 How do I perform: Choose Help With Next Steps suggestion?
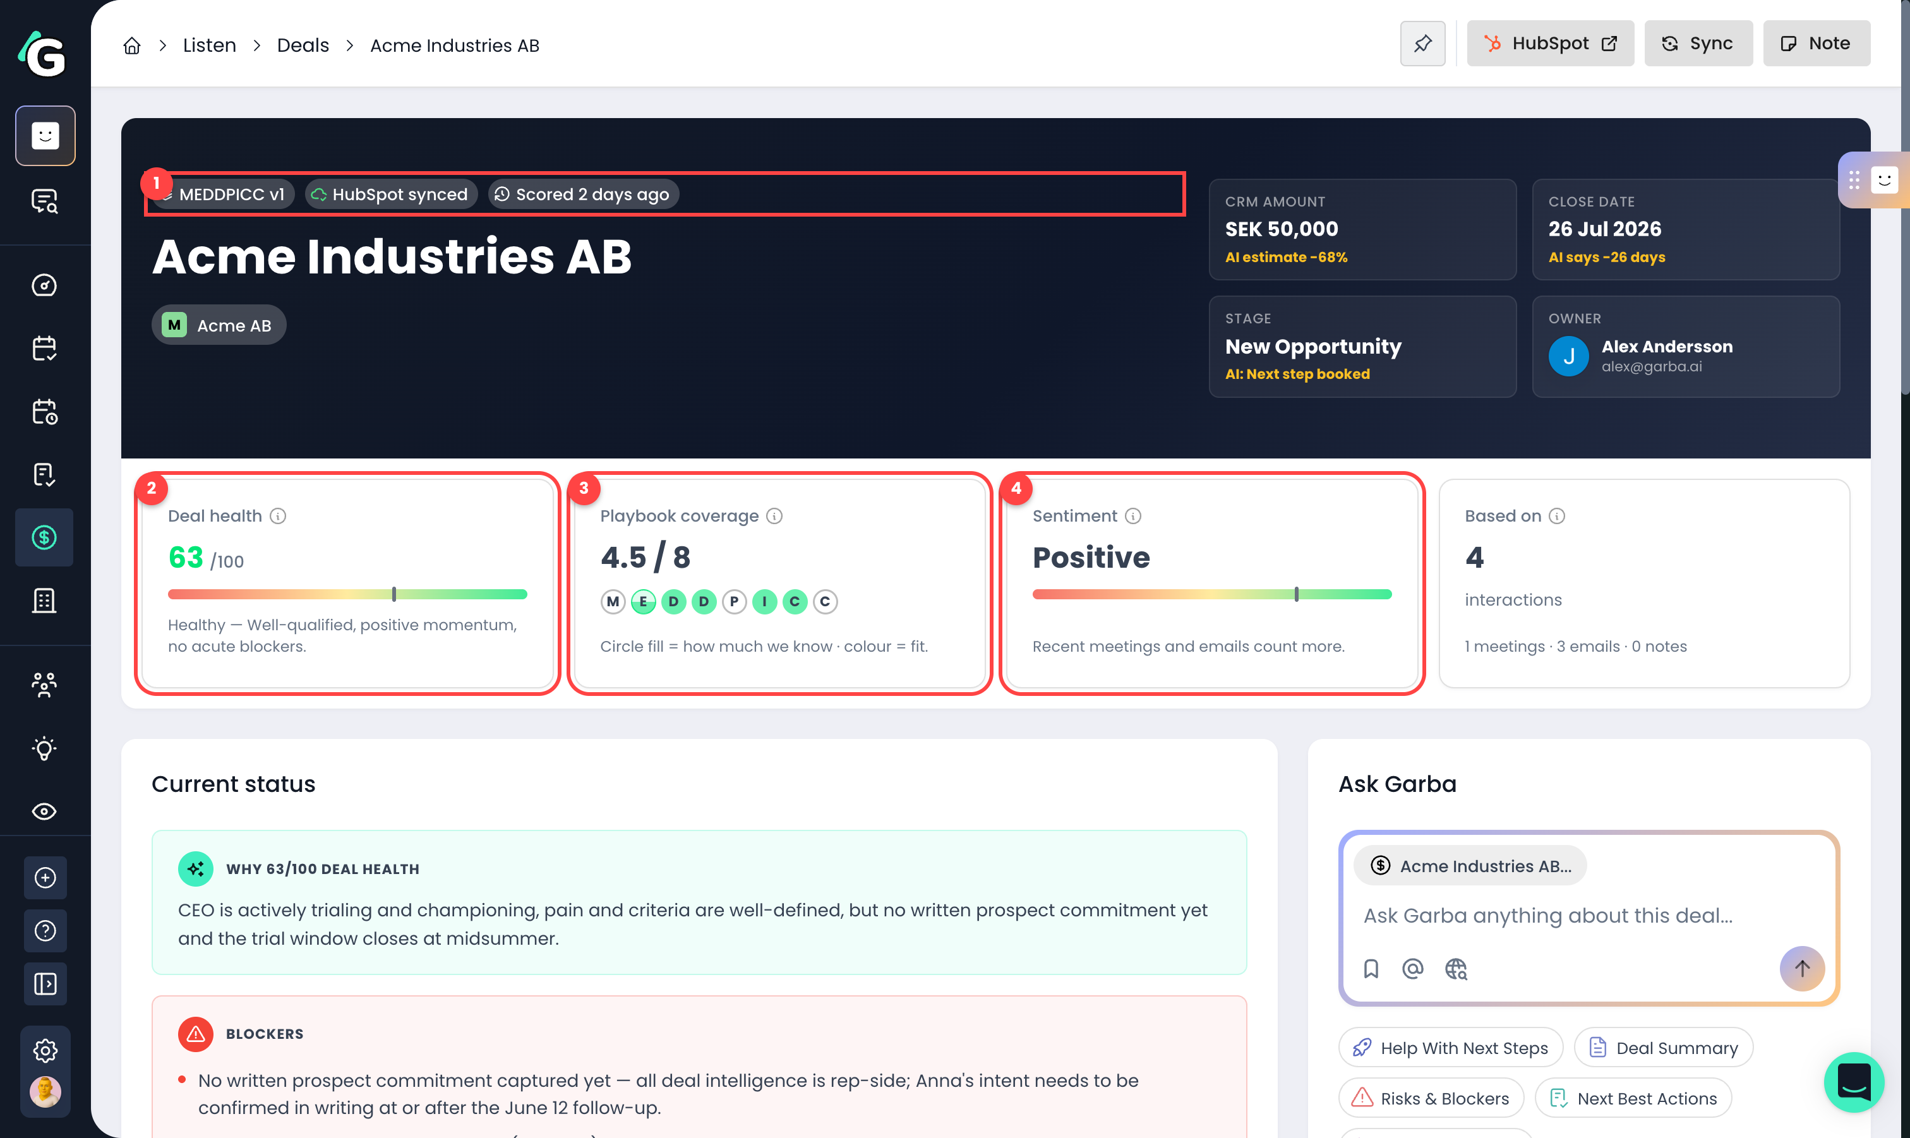point(1451,1048)
